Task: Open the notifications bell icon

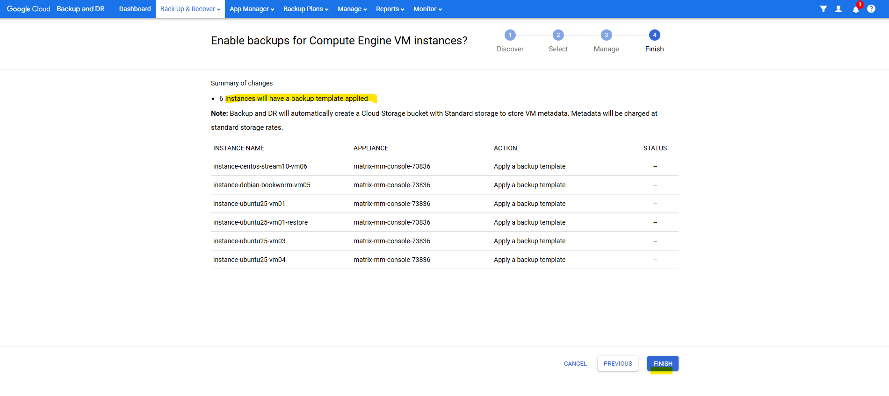Action: 855,9
